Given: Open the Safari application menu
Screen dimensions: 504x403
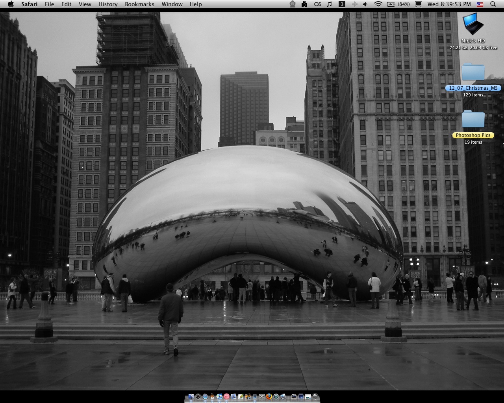Looking at the screenshot, I should click(30, 4).
